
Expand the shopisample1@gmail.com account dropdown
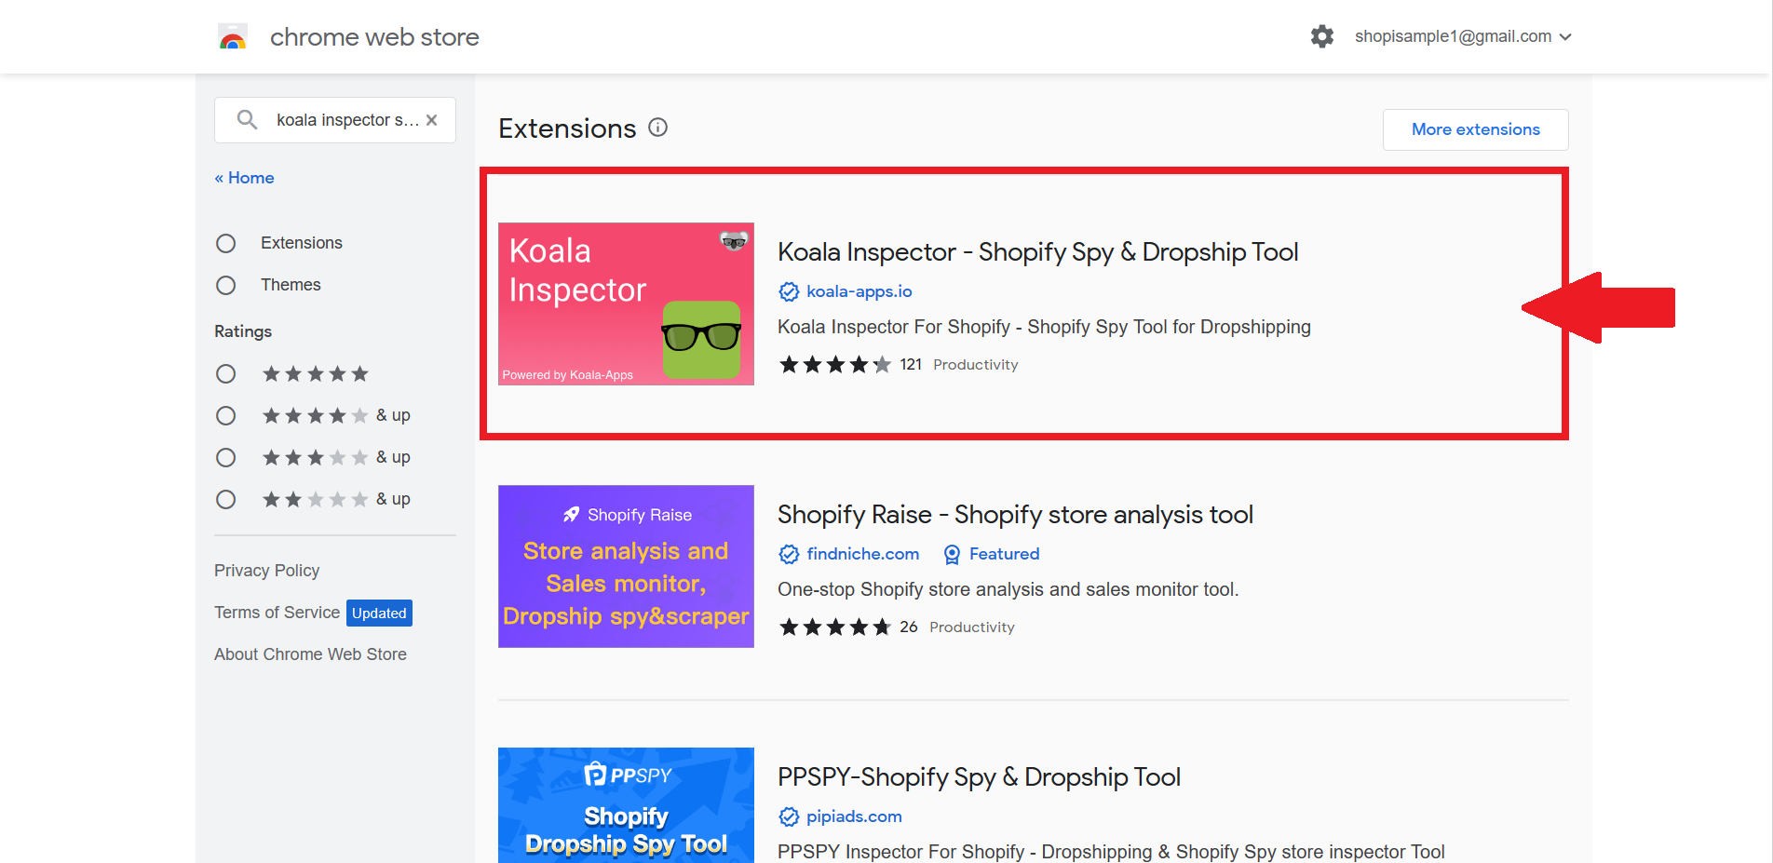tap(1463, 36)
